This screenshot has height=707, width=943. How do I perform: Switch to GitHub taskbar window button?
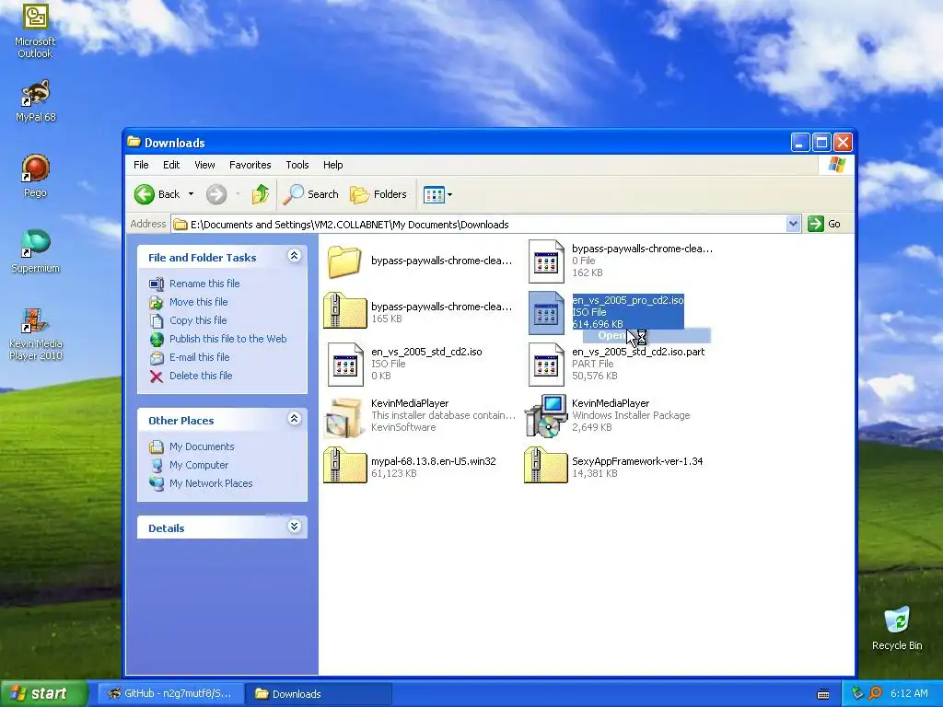coord(170,694)
